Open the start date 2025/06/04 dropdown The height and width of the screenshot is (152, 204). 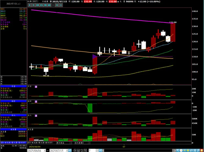point(44,150)
